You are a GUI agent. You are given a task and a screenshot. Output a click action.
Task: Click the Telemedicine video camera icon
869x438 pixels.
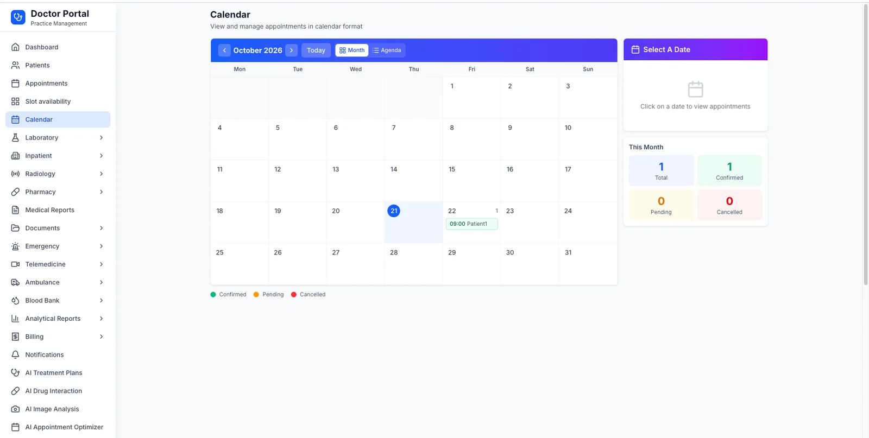[x=15, y=264]
